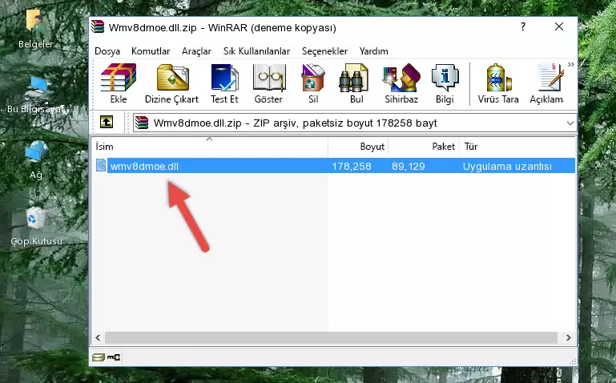This screenshot has height=383, width=616.
Task: Click the horizontal scrollbar track
Action: coord(331,337)
